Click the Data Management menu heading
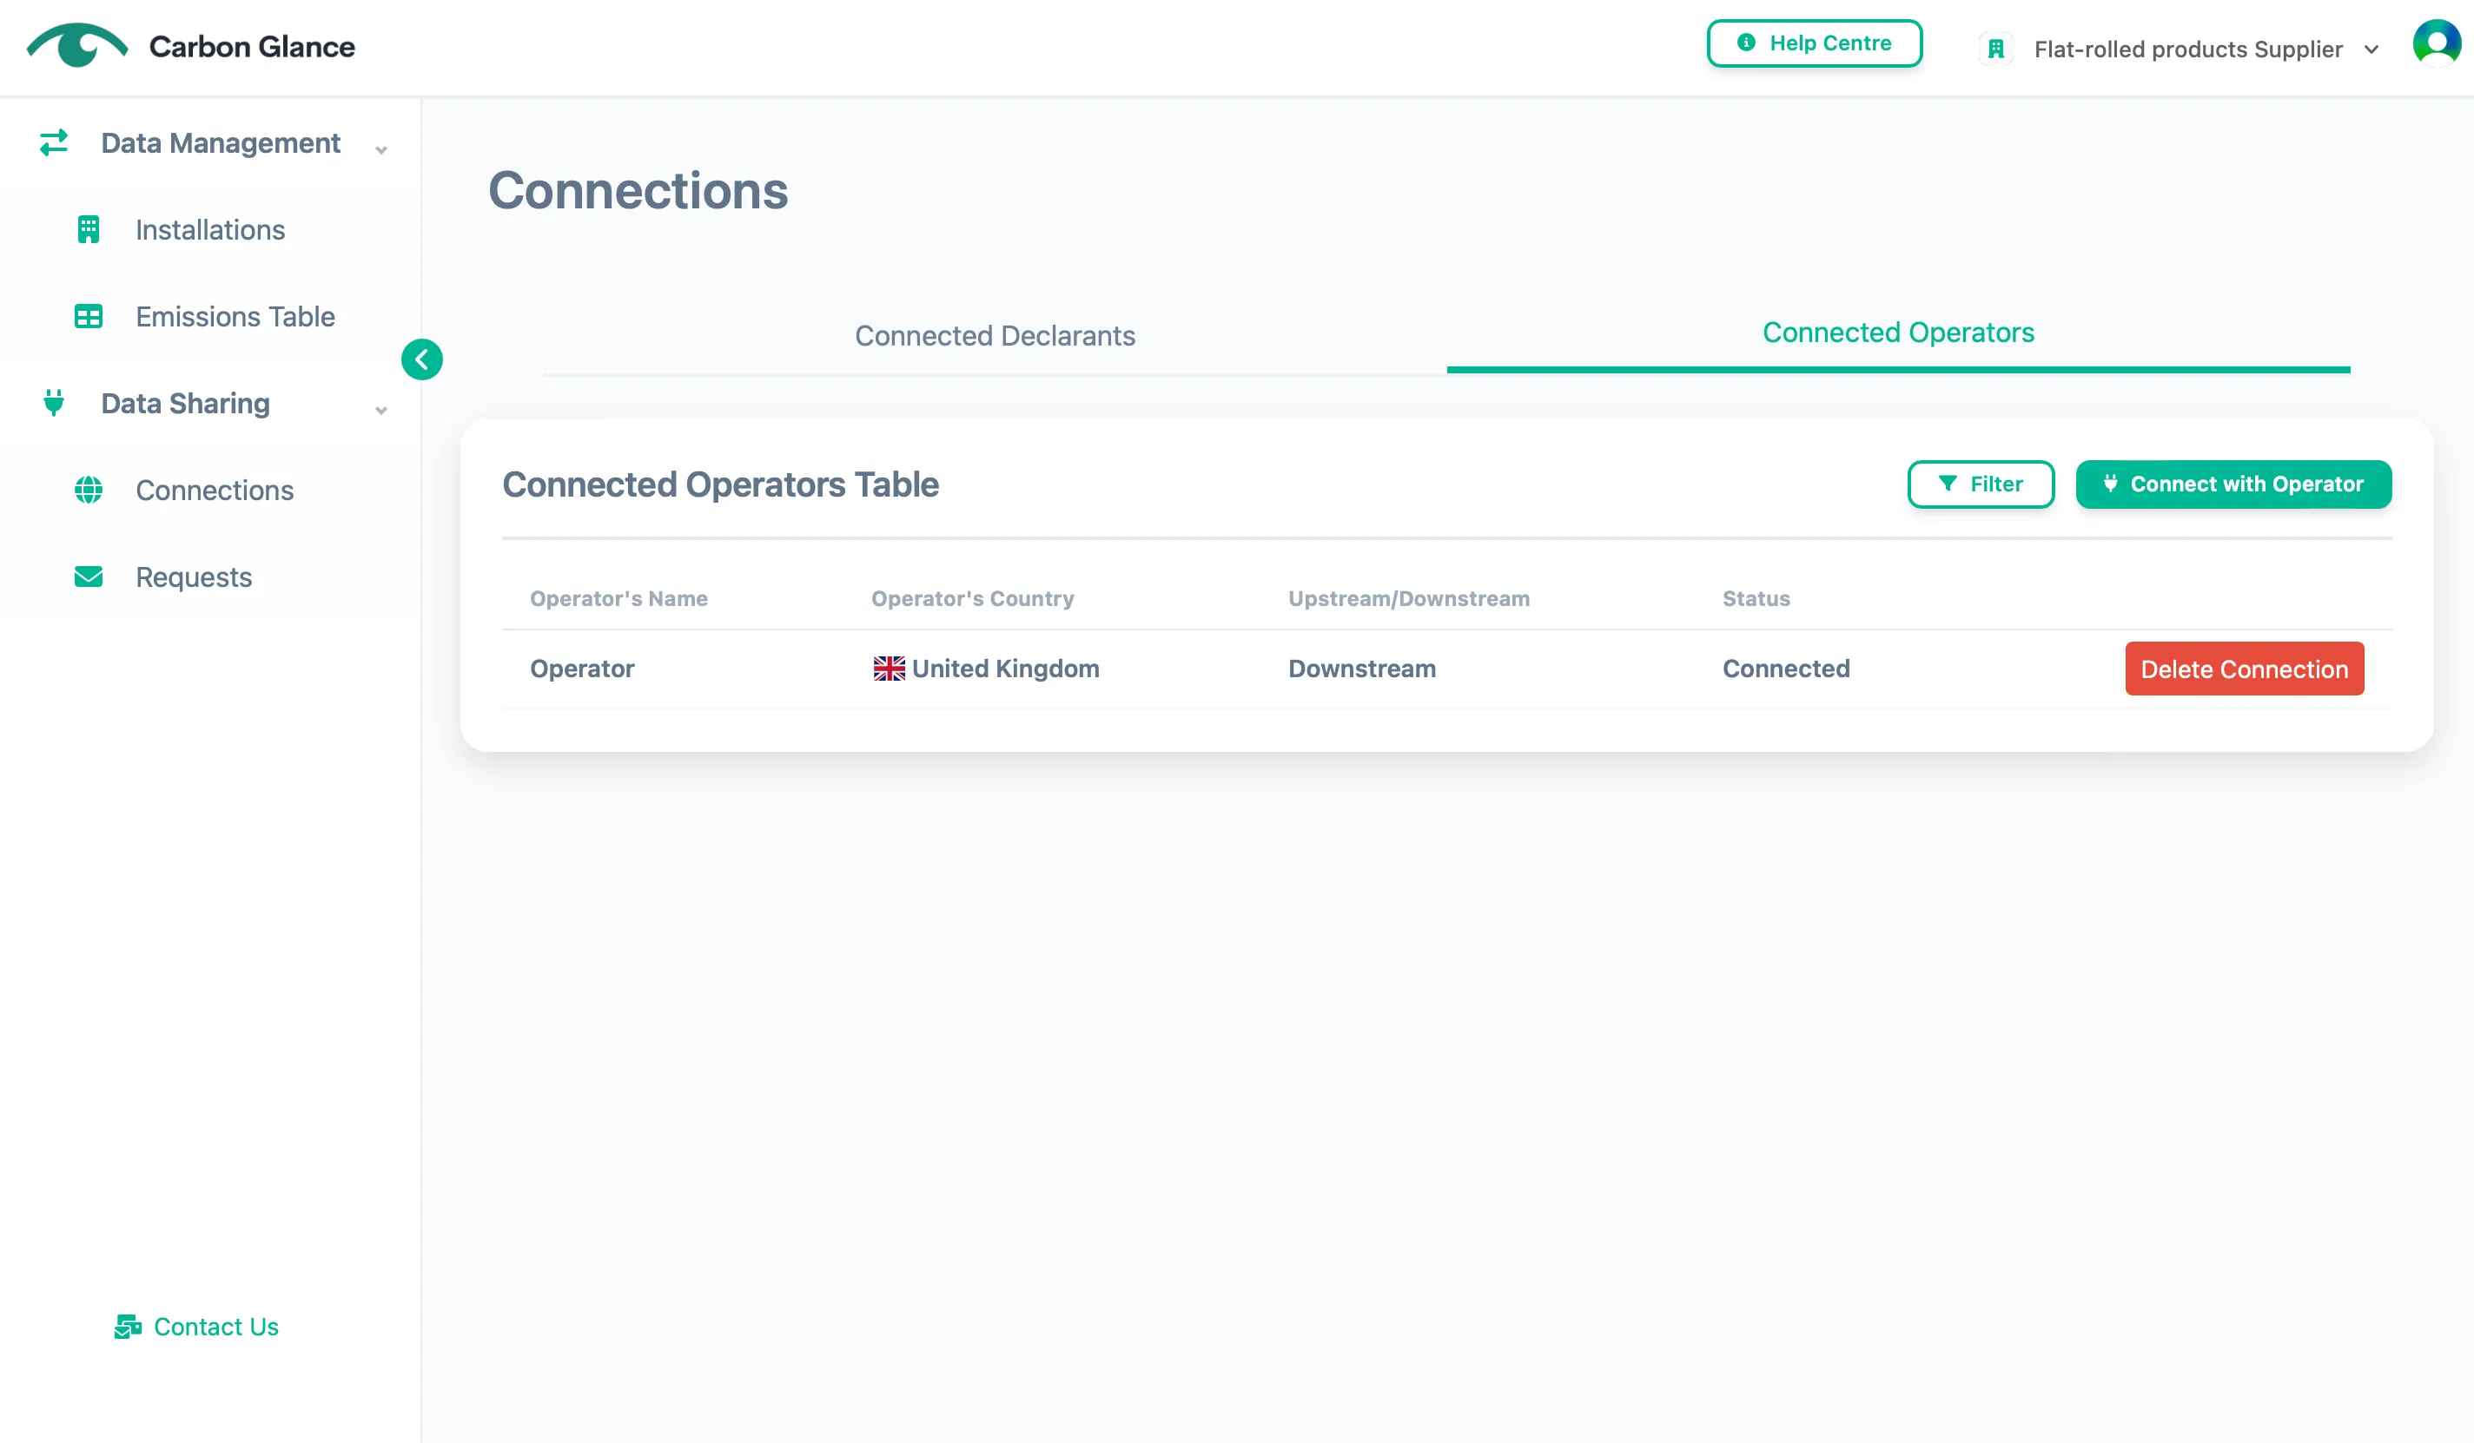This screenshot has height=1443, width=2474. [x=221, y=143]
